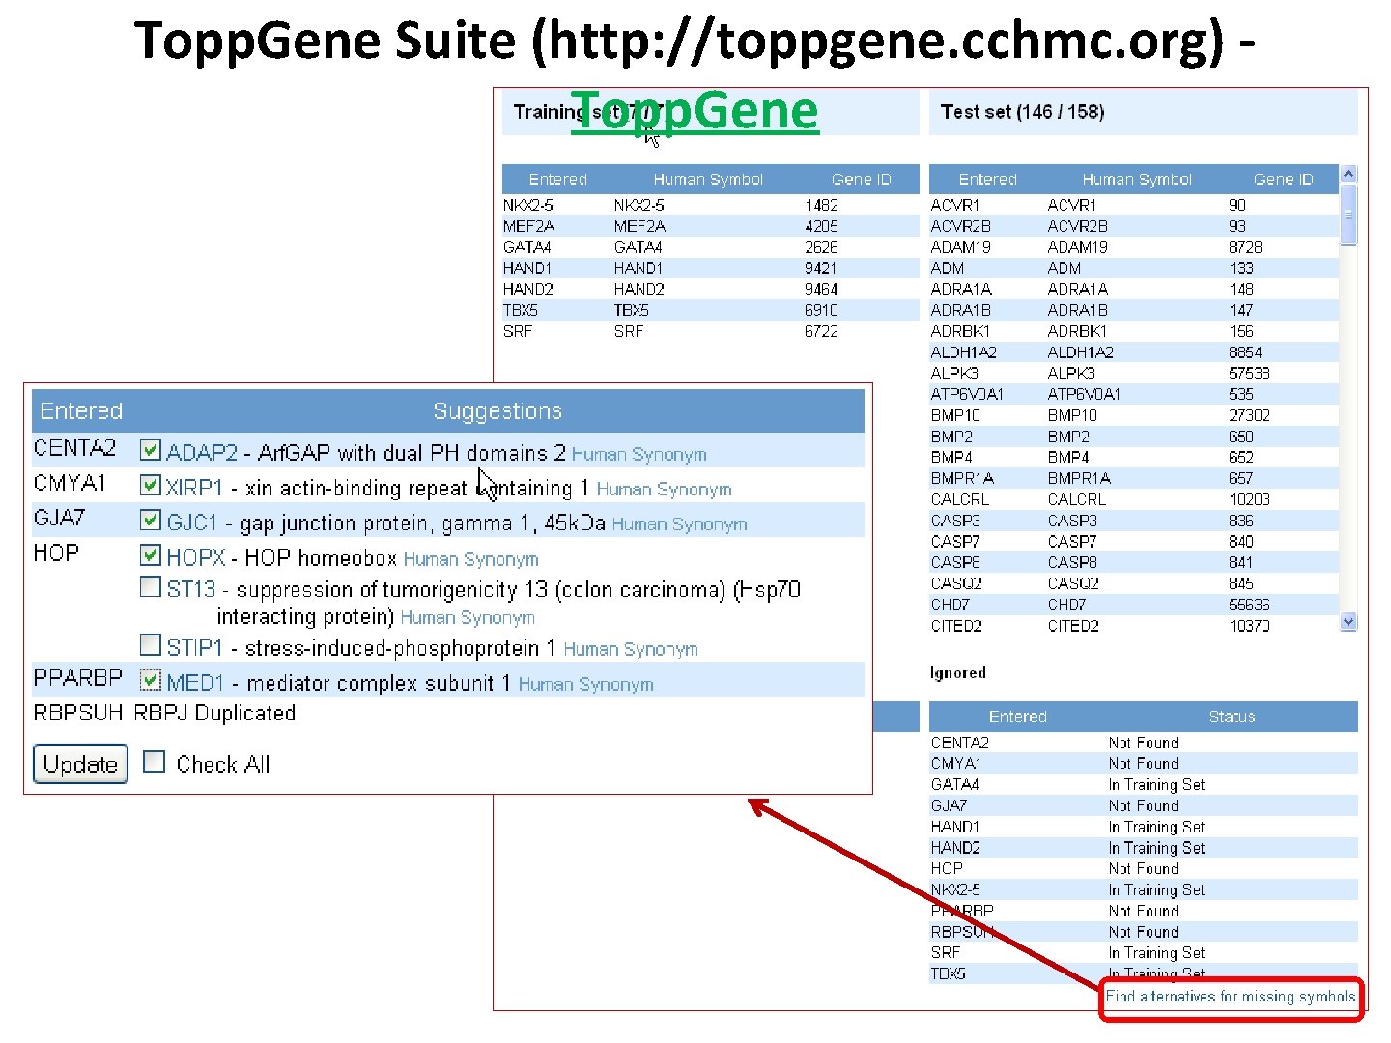Click the Human Symbol column header
The height and width of the screenshot is (1043, 1391).
(708, 179)
